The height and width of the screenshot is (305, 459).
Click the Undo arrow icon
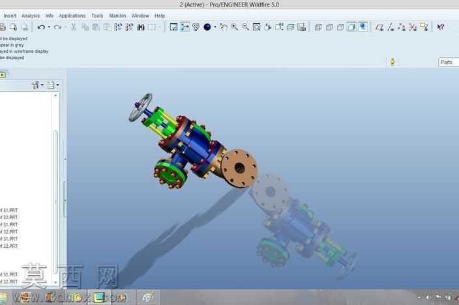(x=41, y=27)
